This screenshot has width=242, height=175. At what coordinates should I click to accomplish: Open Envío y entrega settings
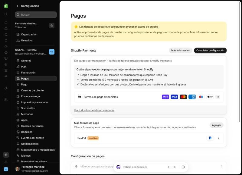click(x=36, y=96)
